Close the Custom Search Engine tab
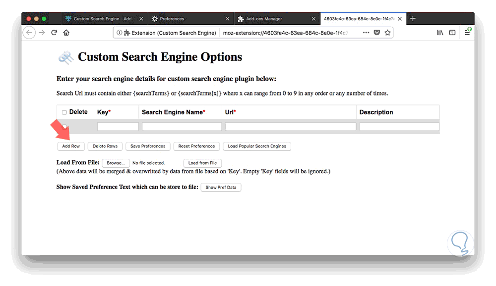Screen dimensions: 496x286 tap(141, 19)
